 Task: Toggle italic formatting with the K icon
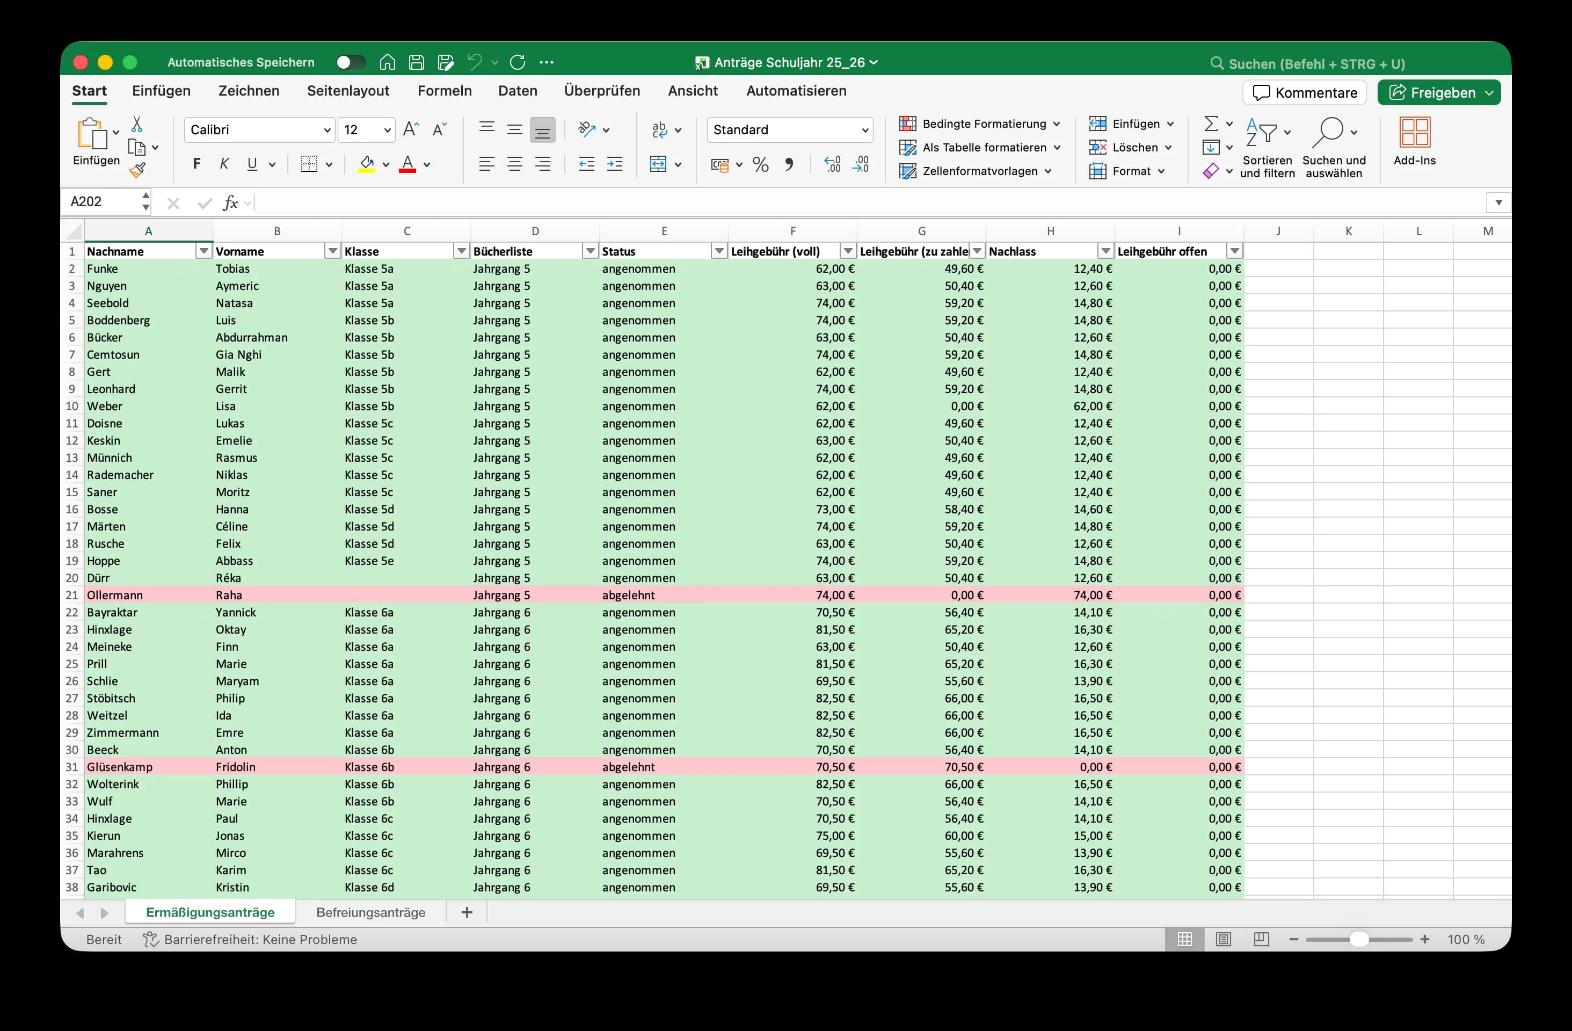click(x=224, y=164)
